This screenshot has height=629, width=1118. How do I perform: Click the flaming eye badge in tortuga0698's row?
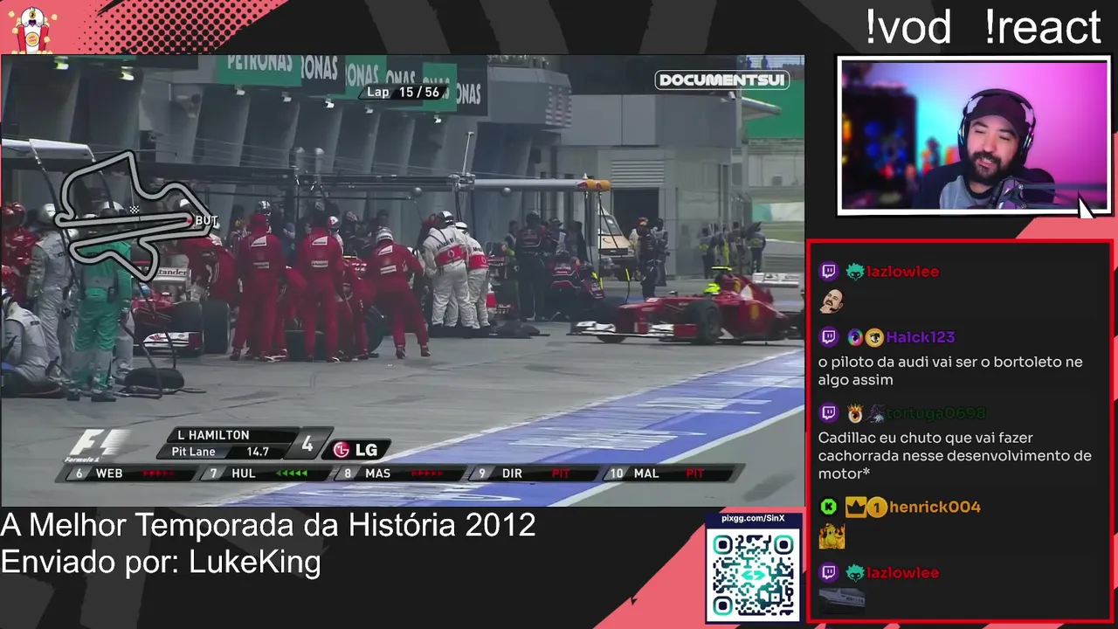pos(854,413)
